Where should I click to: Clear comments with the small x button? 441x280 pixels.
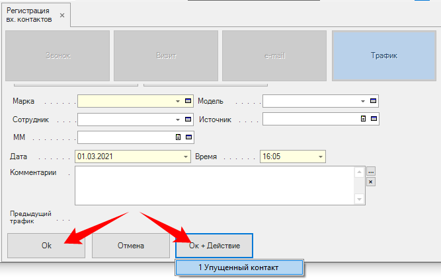371,182
